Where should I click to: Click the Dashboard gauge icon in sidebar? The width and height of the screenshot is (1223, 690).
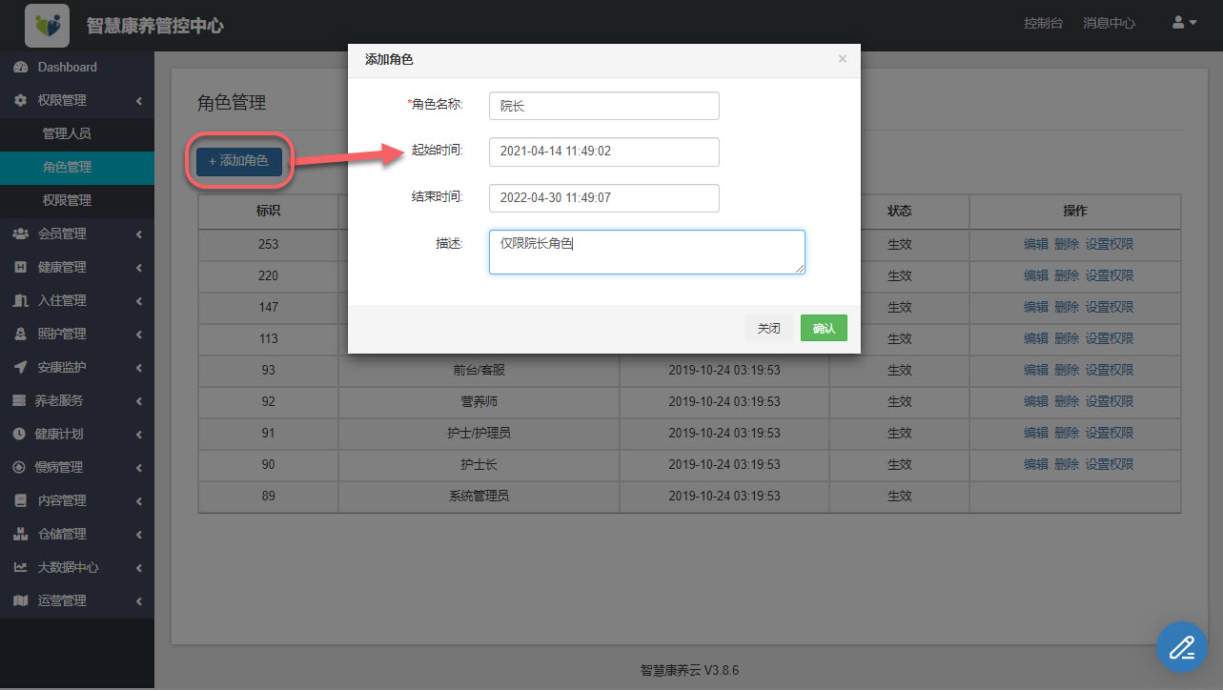pyautogui.click(x=20, y=68)
